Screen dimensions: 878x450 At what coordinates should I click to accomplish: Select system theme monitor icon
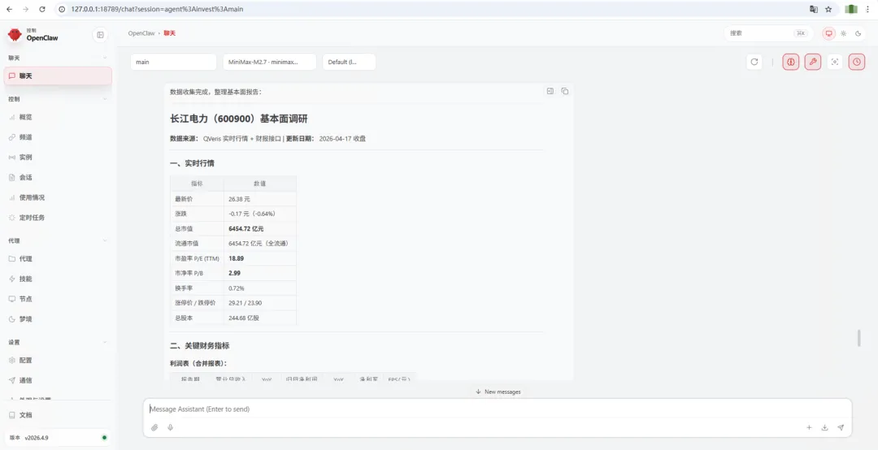(828, 33)
